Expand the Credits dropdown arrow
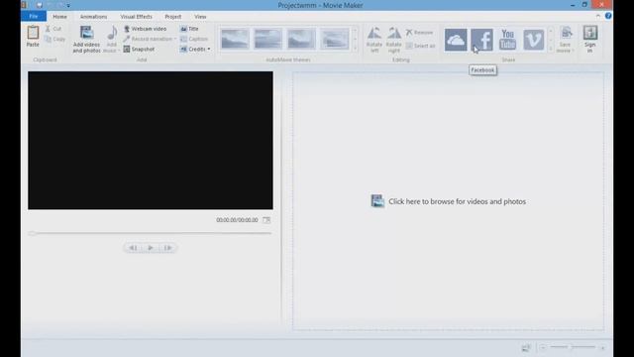This screenshot has width=634, height=357. point(209,49)
